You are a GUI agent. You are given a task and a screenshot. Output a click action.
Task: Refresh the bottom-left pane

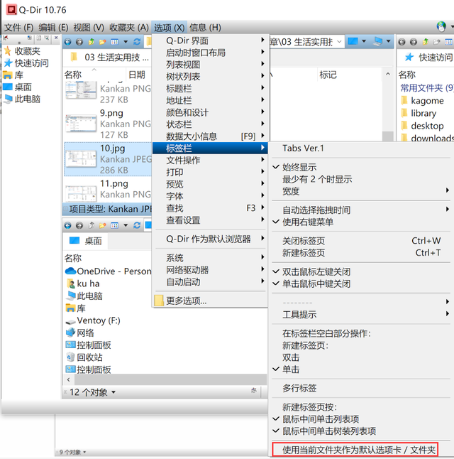(137, 225)
